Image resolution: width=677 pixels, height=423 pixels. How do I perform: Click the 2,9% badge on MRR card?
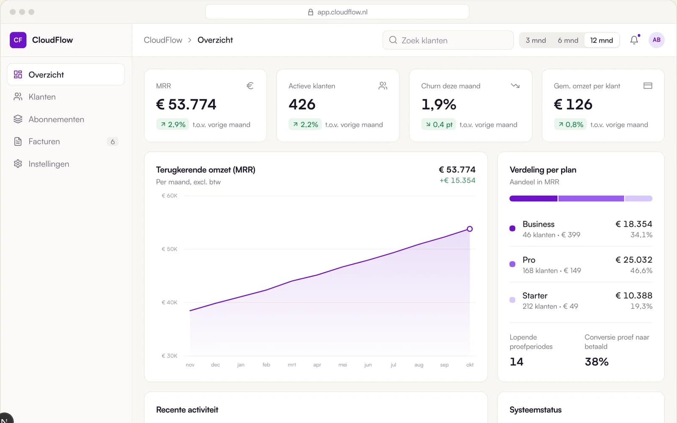(x=173, y=124)
